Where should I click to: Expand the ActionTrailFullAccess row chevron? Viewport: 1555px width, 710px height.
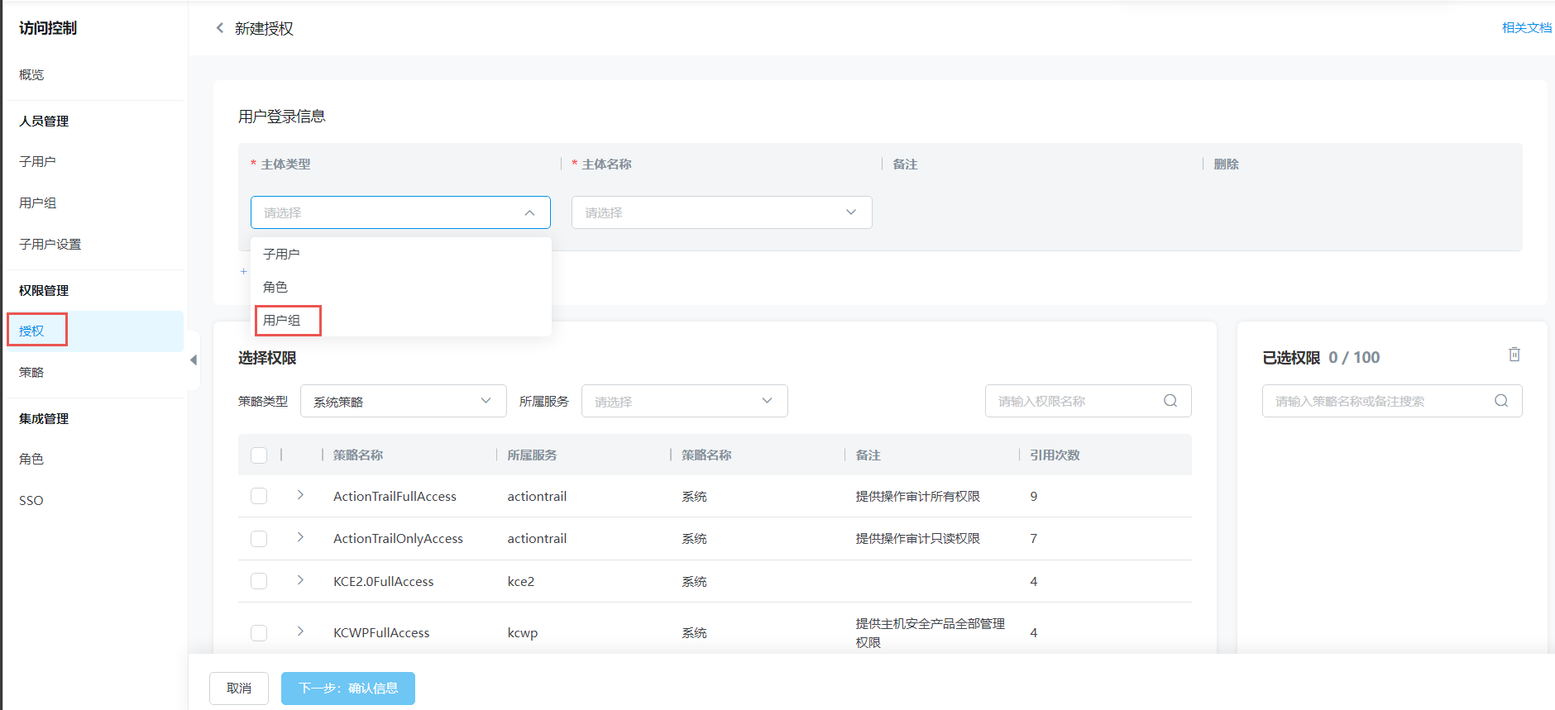click(x=300, y=495)
